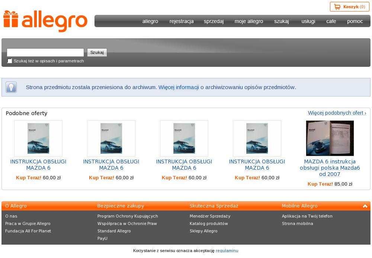Visit 'Fundacja All For Planet' link
Screen dimensions: 372x258
pyautogui.click(x=28, y=231)
